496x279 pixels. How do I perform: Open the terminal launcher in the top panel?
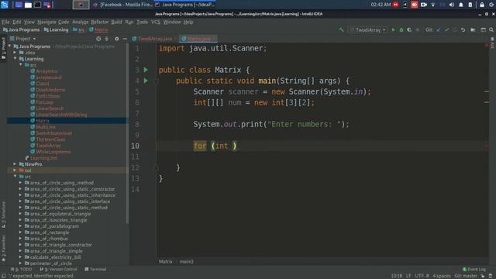37,5
